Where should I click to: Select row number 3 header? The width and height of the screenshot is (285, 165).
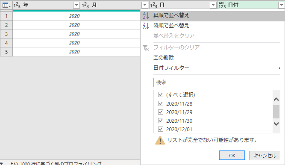[x=6, y=34]
